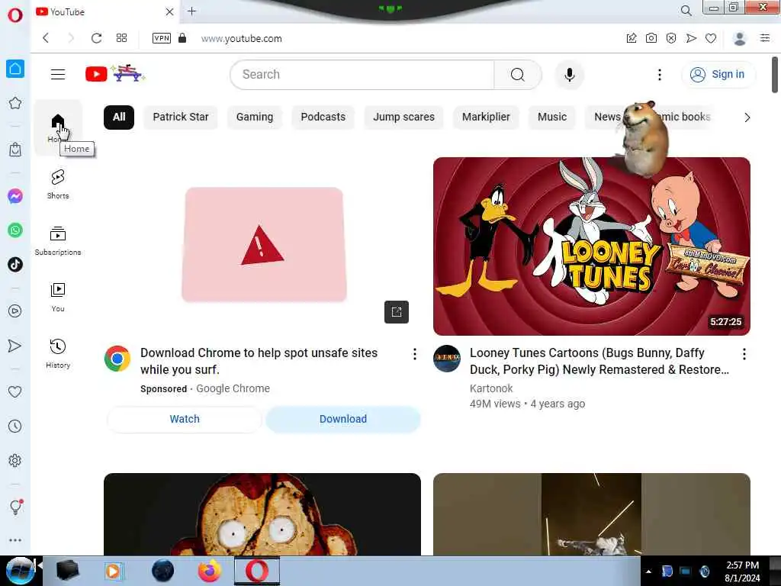The width and height of the screenshot is (781, 586).
Task: Click the YouTube logo
Action: point(114,74)
